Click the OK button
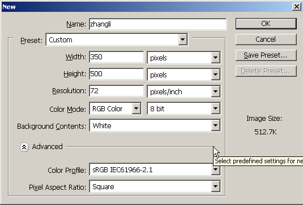 pyautogui.click(x=266, y=24)
